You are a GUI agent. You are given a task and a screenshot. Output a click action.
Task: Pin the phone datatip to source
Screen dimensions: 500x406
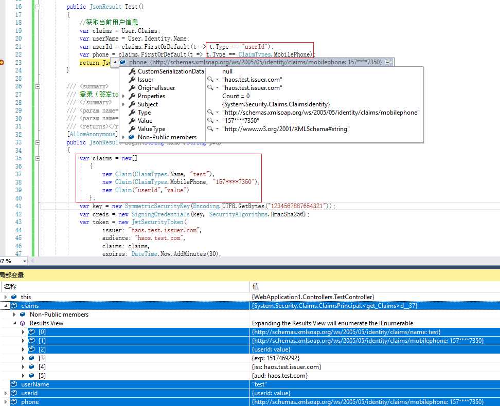click(388, 62)
